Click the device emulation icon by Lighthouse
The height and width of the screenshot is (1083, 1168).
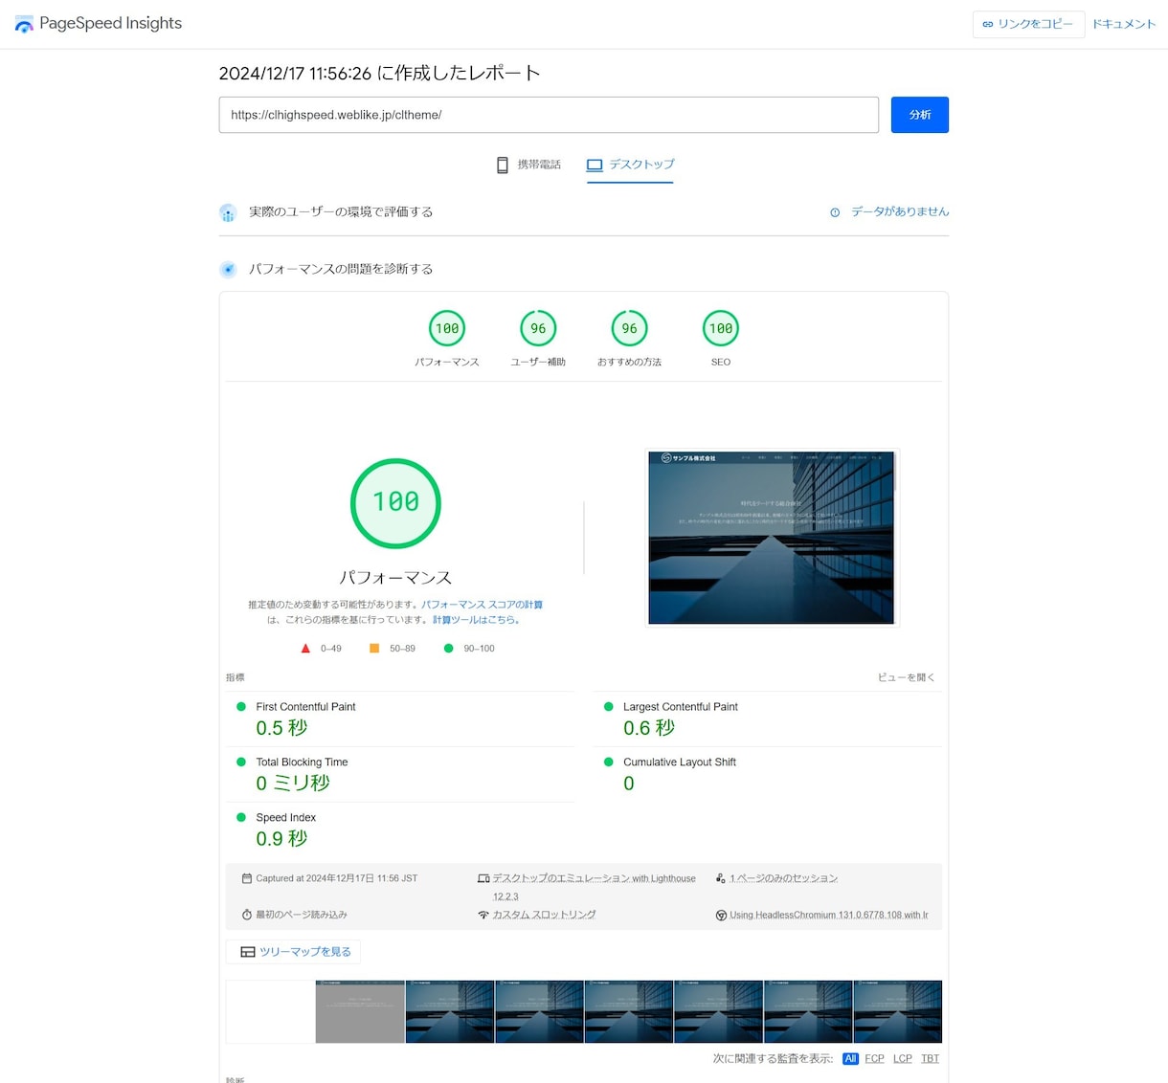pos(483,878)
